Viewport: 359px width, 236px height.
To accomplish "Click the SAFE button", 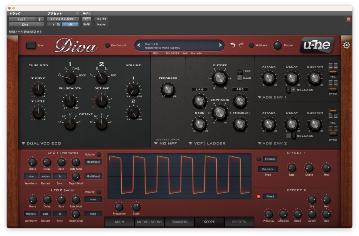I will [x=87, y=25].
